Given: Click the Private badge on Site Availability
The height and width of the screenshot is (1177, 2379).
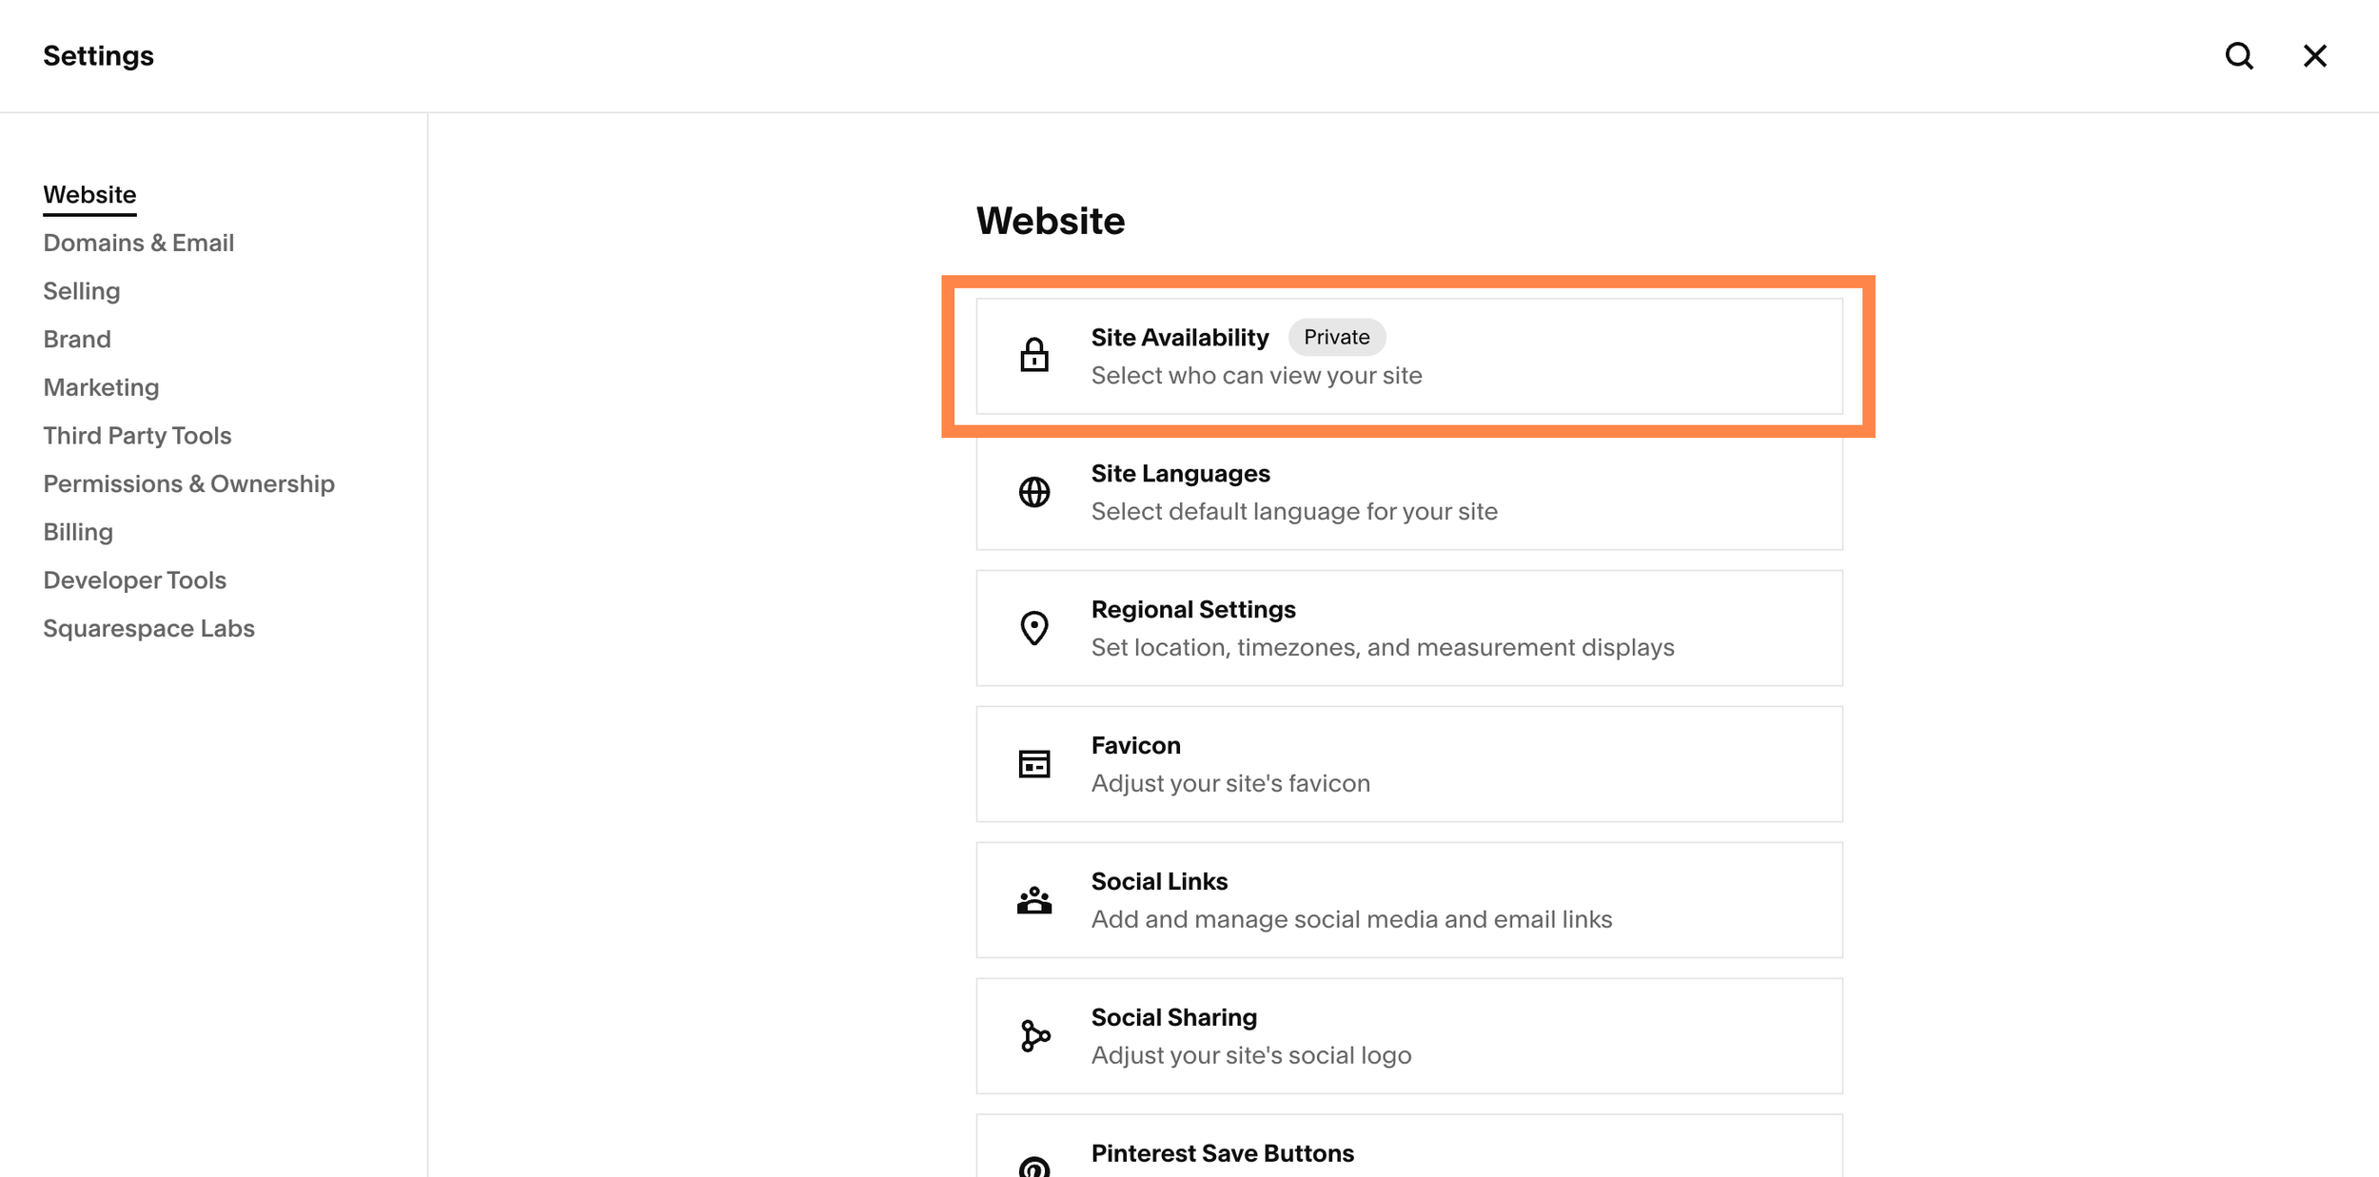Looking at the screenshot, I should [1337, 337].
